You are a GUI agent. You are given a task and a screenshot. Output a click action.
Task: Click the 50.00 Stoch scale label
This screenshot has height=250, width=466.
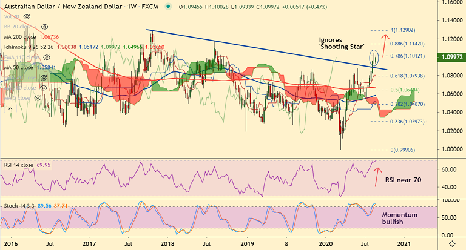click(x=449, y=218)
